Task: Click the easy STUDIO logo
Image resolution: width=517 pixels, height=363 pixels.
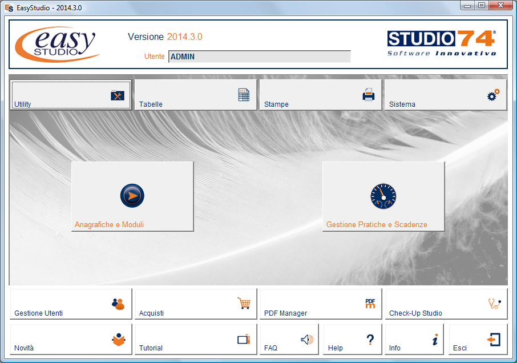Action: 57,45
